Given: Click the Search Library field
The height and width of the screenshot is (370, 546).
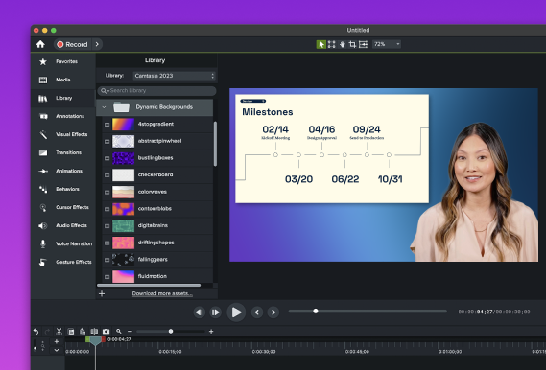Looking at the screenshot, I should [x=156, y=91].
